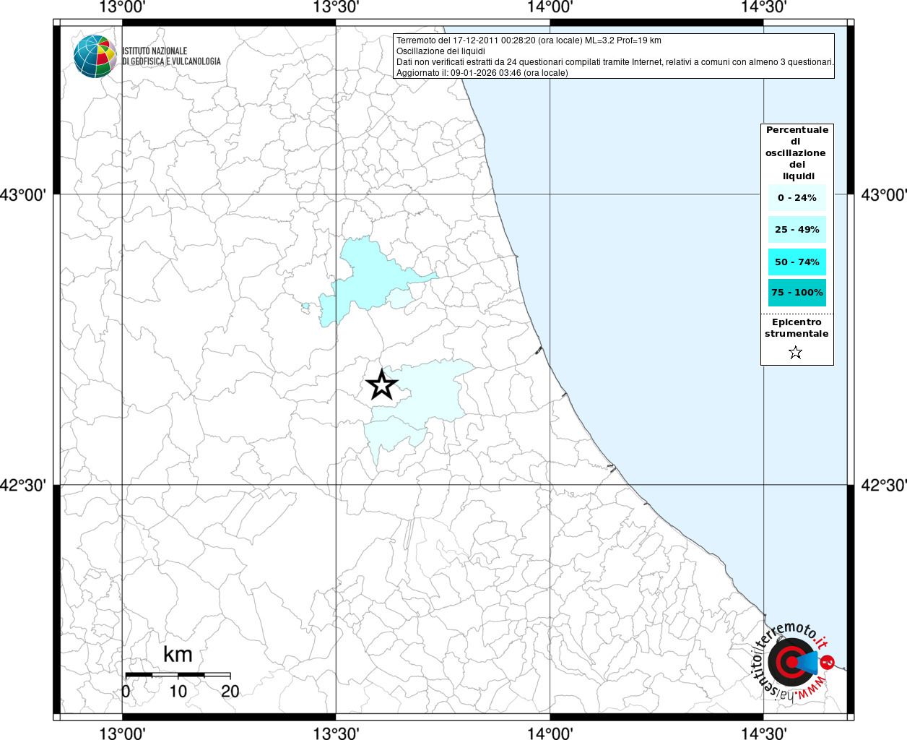This screenshot has height=740, width=907.
Task: Click the '20' scale bar value
Action: pos(230,691)
